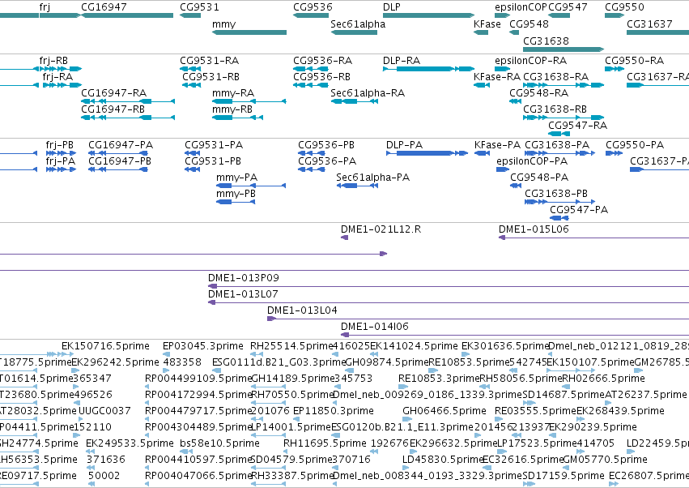This screenshot has width=689, height=488.
Task: Select the CG31638 gene label
Action: (546, 41)
